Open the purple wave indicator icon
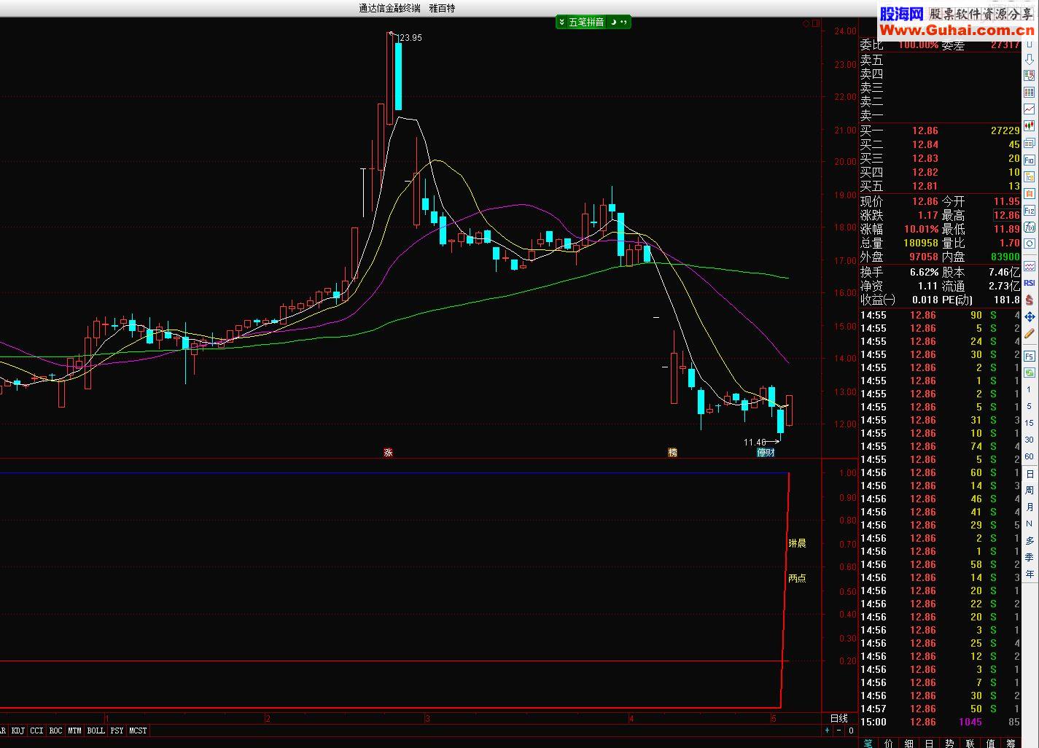Screen dimensions: 1039x748 click(1030, 266)
